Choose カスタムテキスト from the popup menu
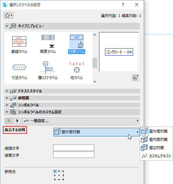Viewport: 173px width, 184px height. coord(156,156)
